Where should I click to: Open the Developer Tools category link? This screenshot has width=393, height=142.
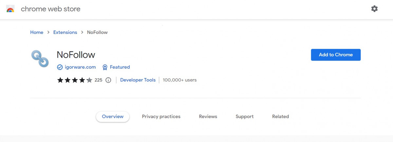pyautogui.click(x=138, y=80)
